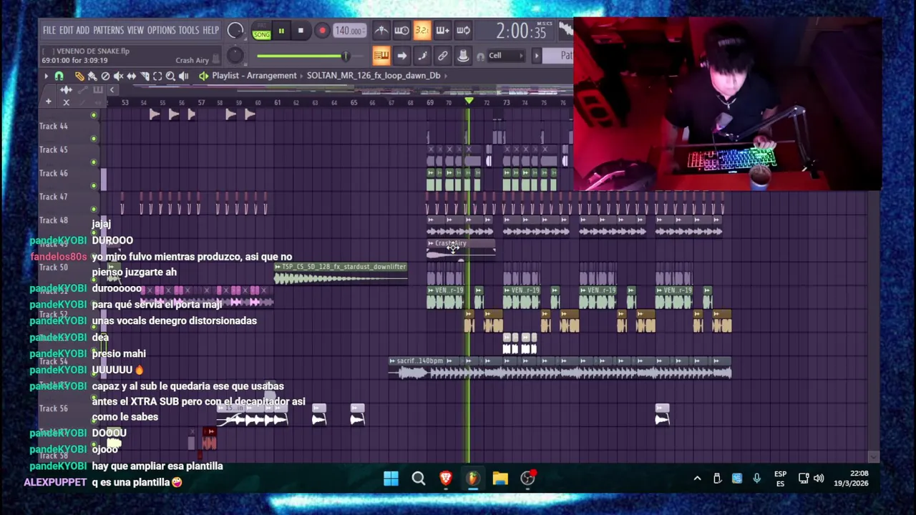916x515 pixels.
Task: Toggle overdub / blend recording icon
Action: click(442, 30)
